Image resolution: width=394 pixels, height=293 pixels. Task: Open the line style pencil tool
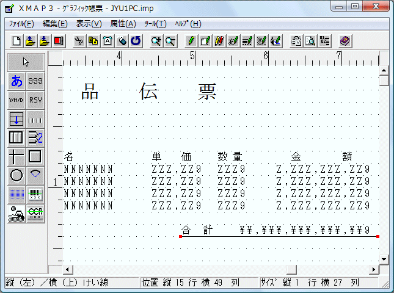(x=247, y=41)
